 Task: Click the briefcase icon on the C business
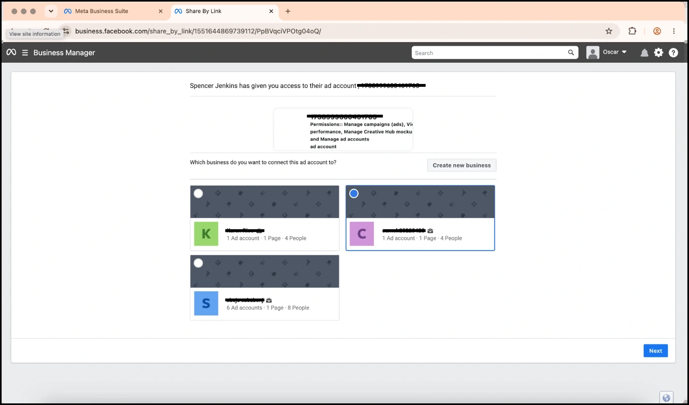pyautogui.click(x=430, y=231)
